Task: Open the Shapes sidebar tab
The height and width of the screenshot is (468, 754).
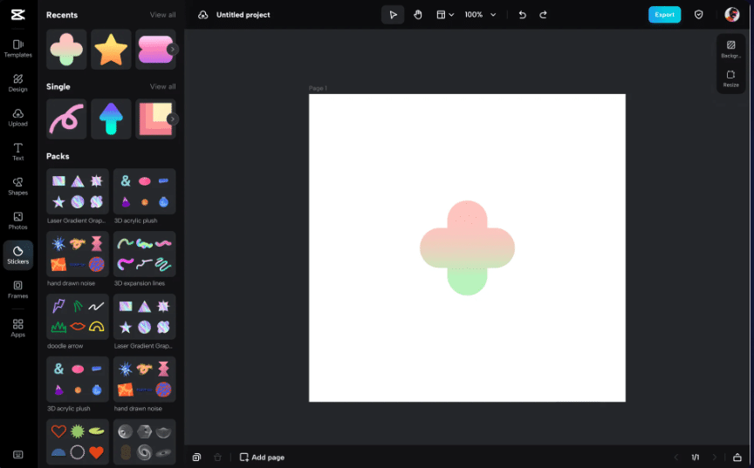Action: pyautogui.click(x=17, y=186)
